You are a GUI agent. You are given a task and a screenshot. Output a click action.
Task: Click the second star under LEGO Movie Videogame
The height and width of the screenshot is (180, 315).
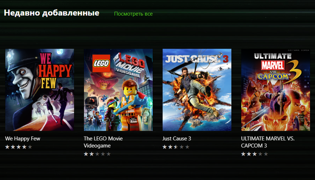click(92, 154)
